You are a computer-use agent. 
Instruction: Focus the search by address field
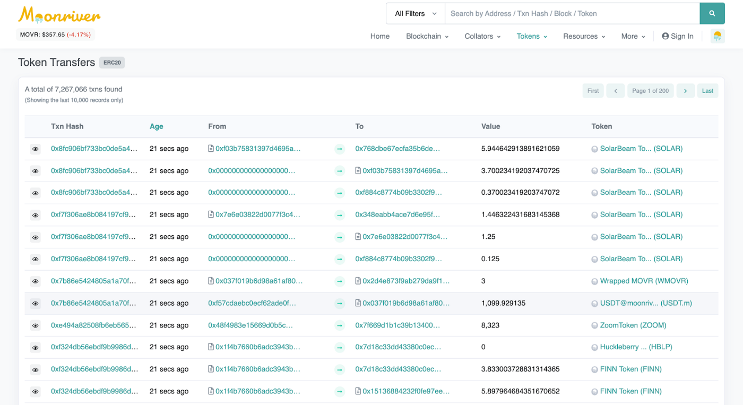[x=572, y=13]
